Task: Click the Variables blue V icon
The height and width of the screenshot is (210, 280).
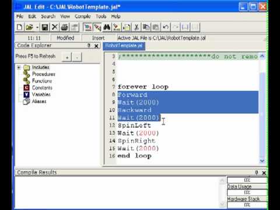Action: pos(26,94)
